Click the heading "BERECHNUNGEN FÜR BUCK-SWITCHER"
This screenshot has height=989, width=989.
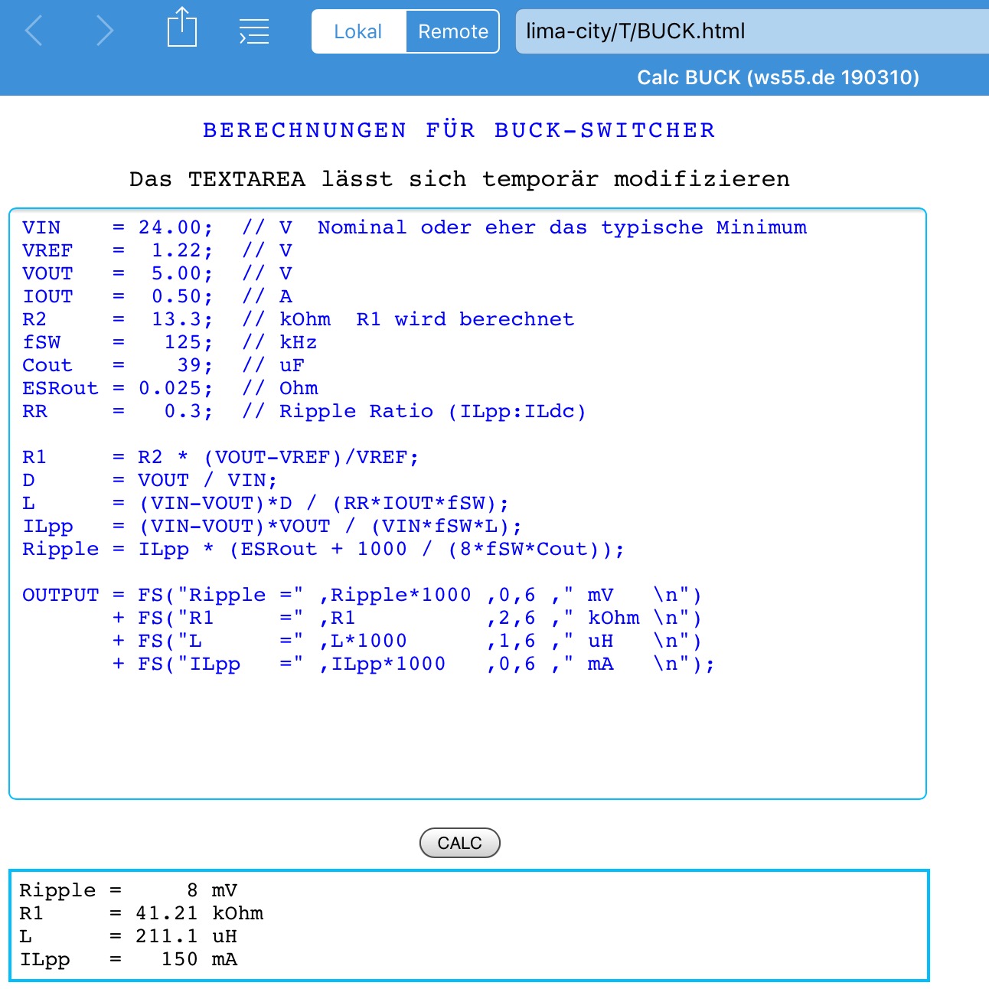[459, 130]
